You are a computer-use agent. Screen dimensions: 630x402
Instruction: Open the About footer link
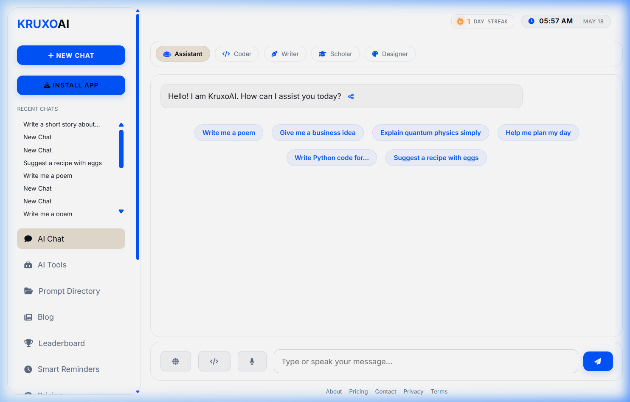(x=334, y=391)
